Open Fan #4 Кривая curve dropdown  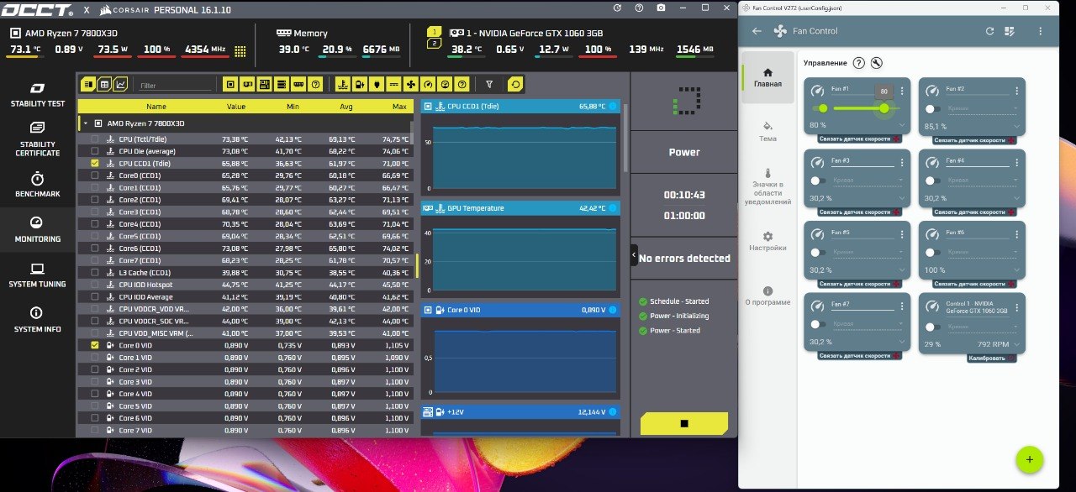[x=983, y=181]
